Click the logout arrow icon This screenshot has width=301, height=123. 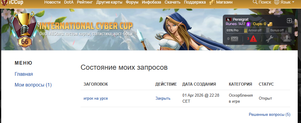click(289, 21)
